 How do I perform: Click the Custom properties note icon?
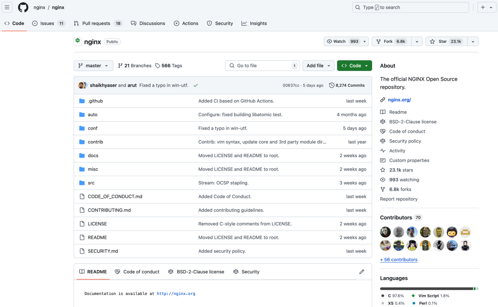point(383,160)
